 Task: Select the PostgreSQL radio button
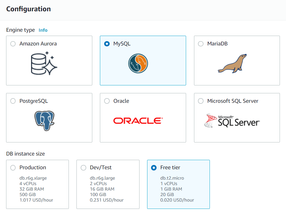[13, 101]
